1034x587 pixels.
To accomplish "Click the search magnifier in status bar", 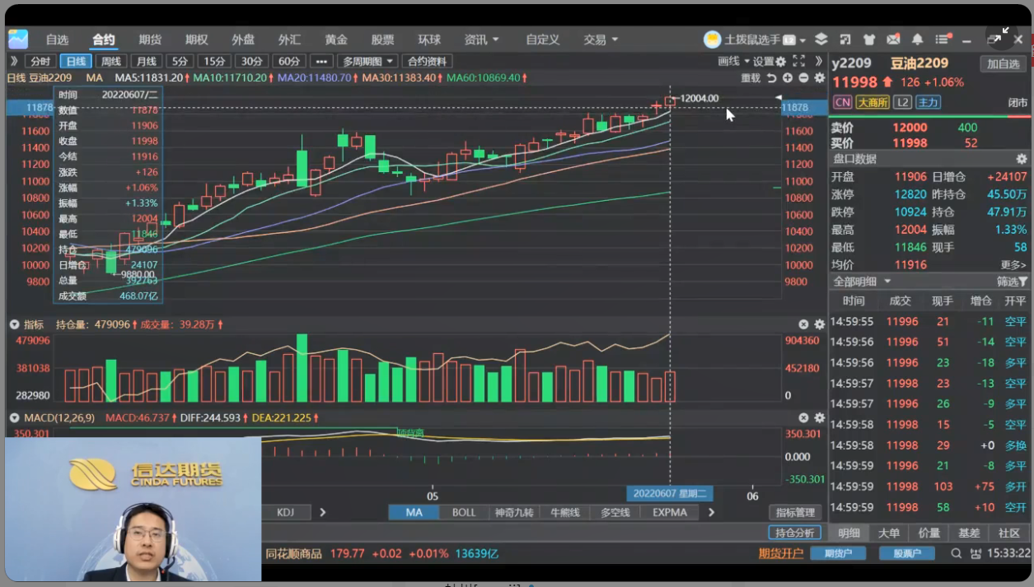I will pos(957,554).
